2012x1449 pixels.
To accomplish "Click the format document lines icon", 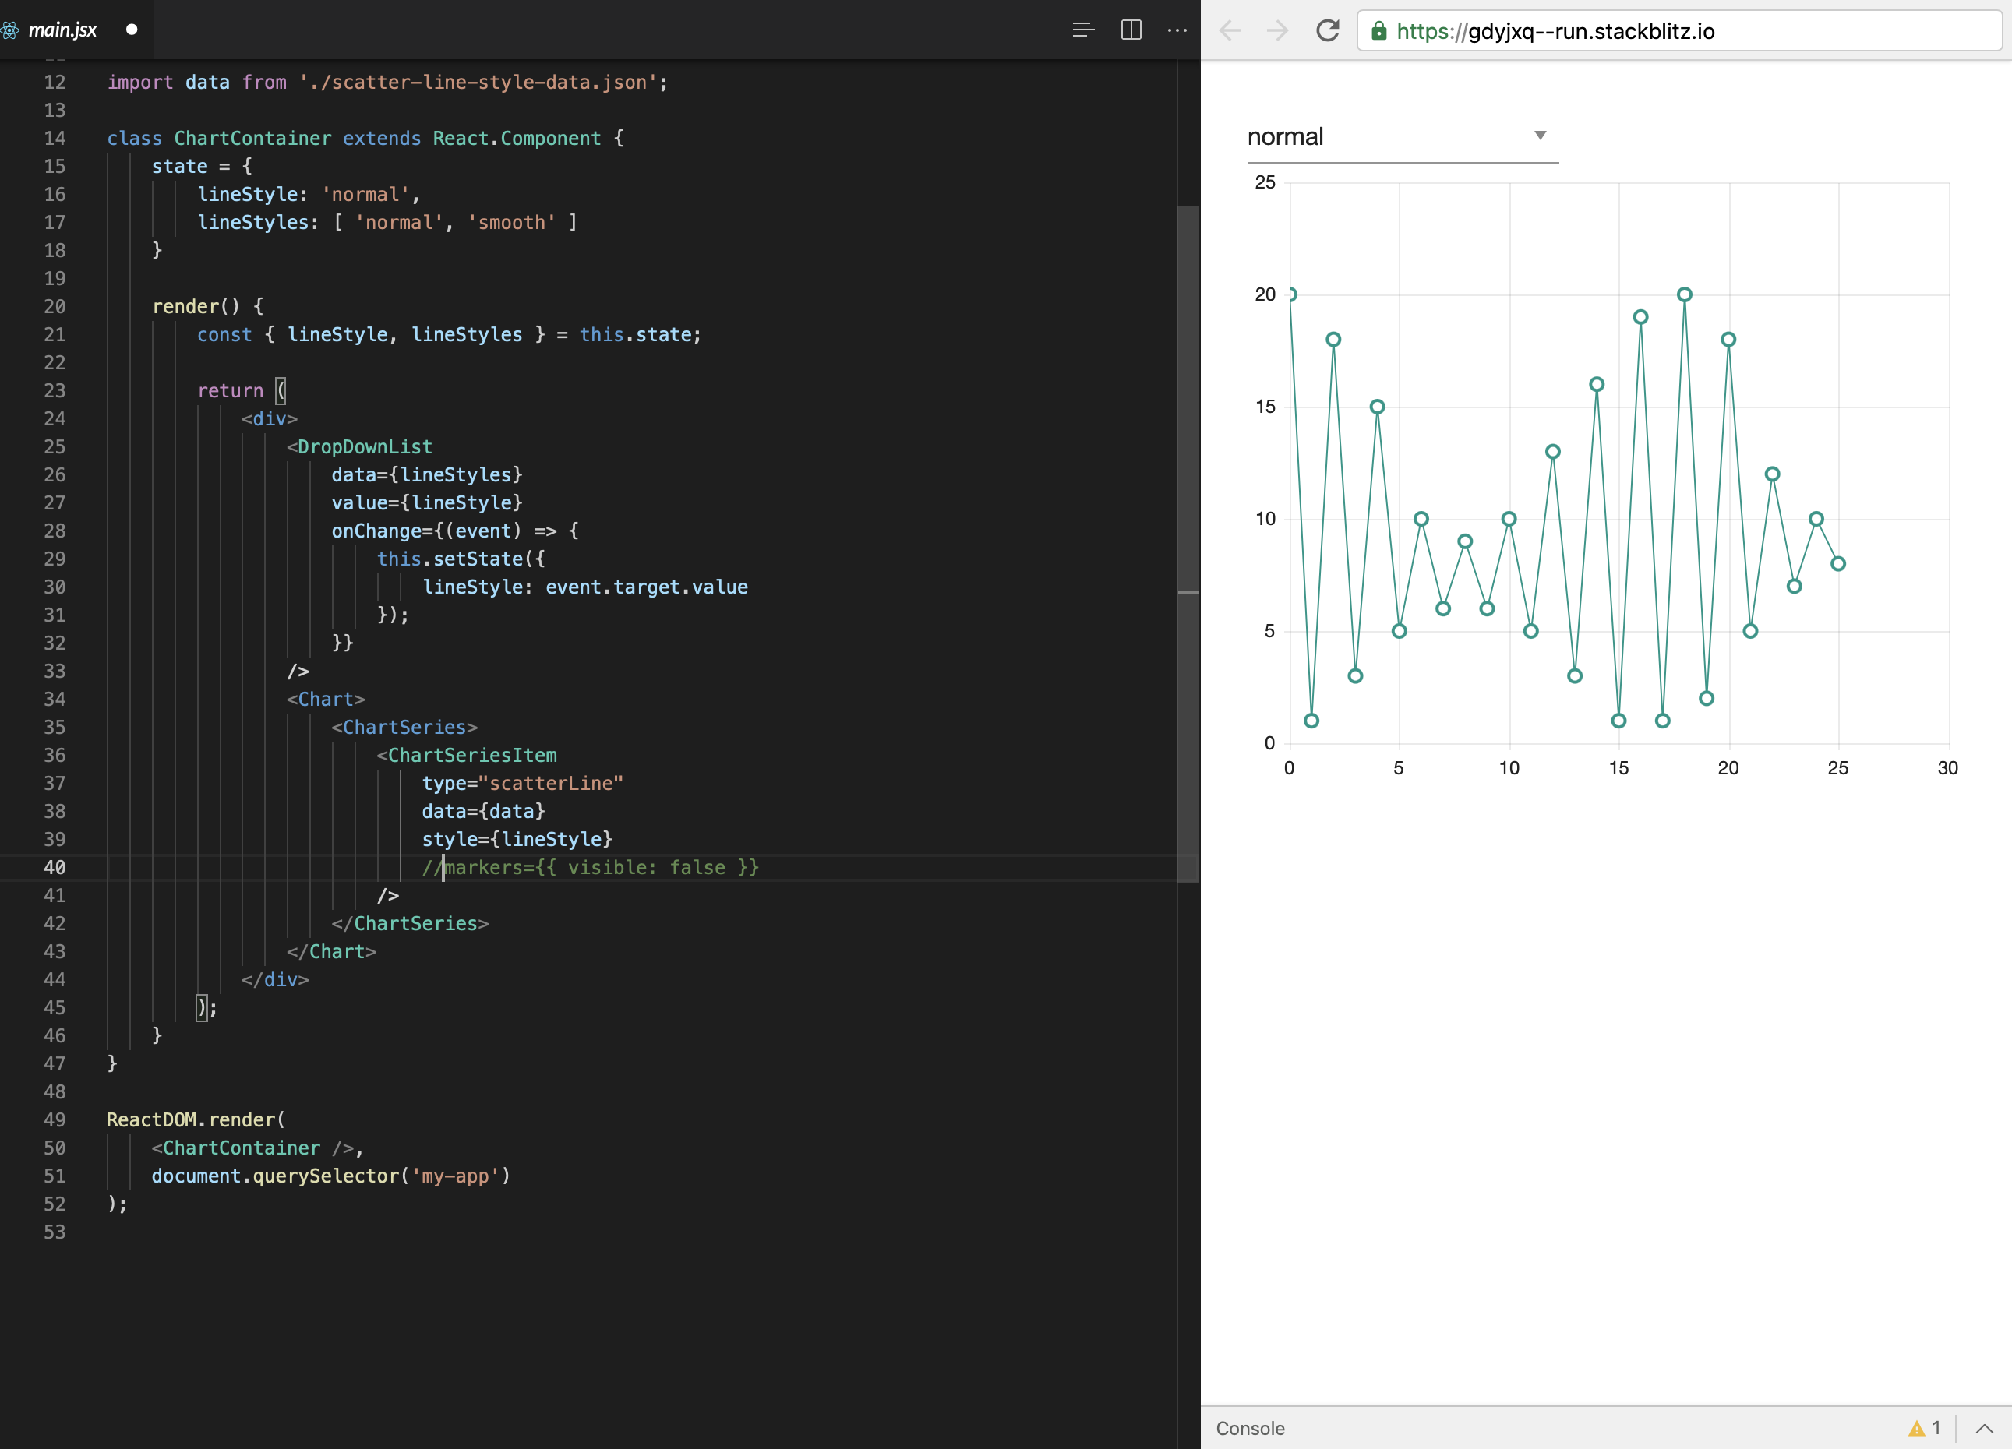I will pyautogui.click(x=1083, y=30).
